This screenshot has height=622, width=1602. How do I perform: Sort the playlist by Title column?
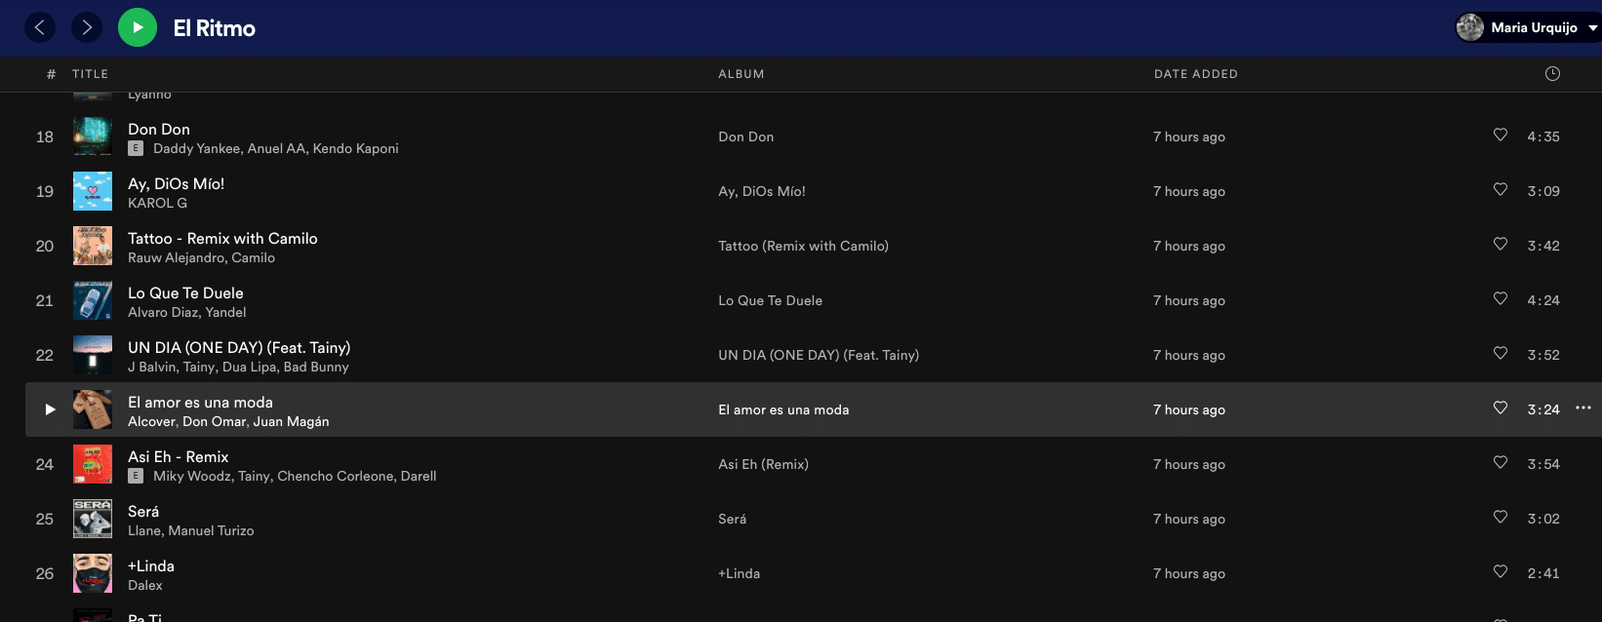click(90, 74)
